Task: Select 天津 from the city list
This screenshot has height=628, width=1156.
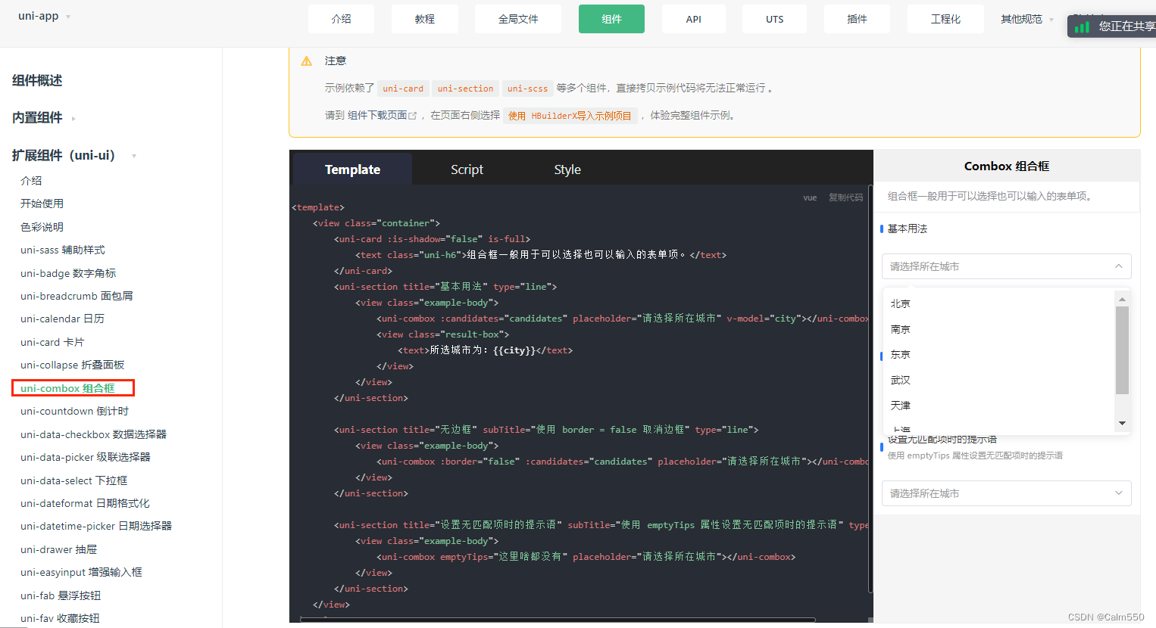Action: (901, 405)
